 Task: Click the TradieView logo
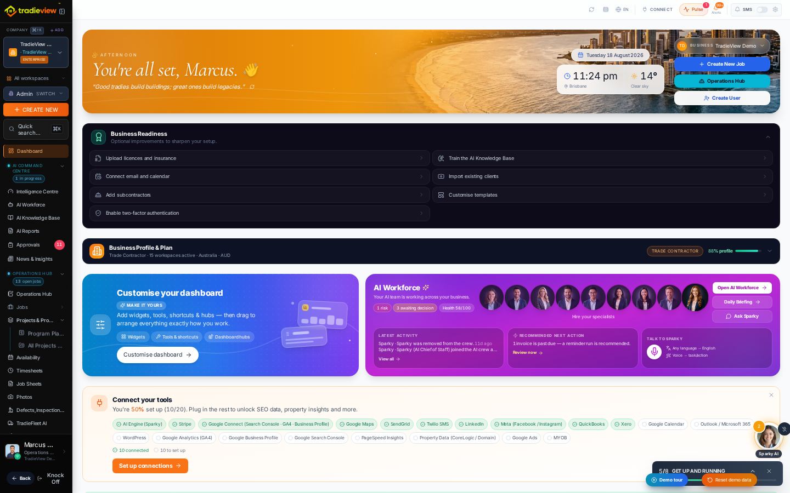(x=31, y=10)
